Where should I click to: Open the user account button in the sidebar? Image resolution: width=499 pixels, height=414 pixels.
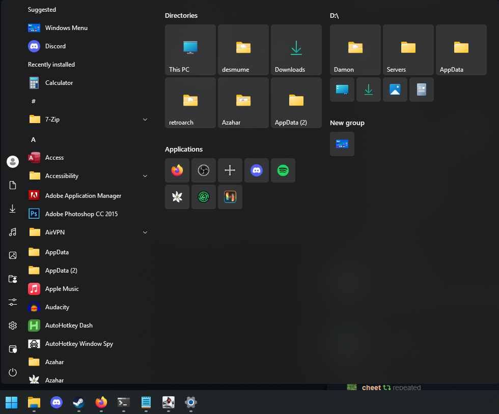pos(13,162)
